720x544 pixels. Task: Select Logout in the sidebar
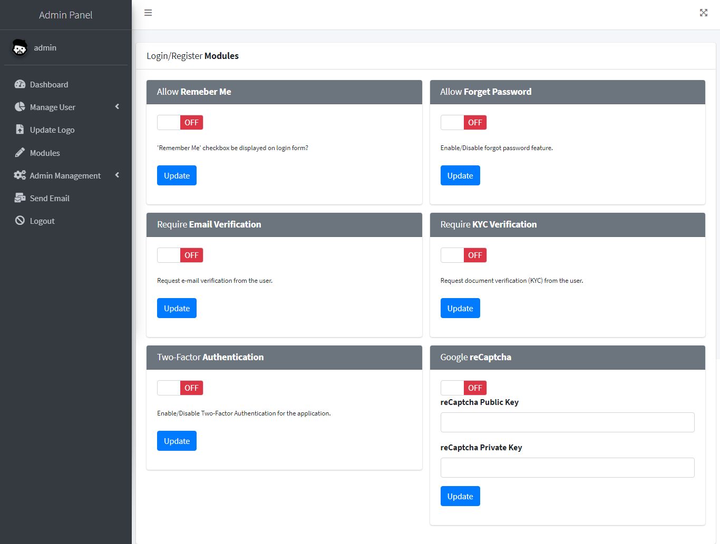66,221
